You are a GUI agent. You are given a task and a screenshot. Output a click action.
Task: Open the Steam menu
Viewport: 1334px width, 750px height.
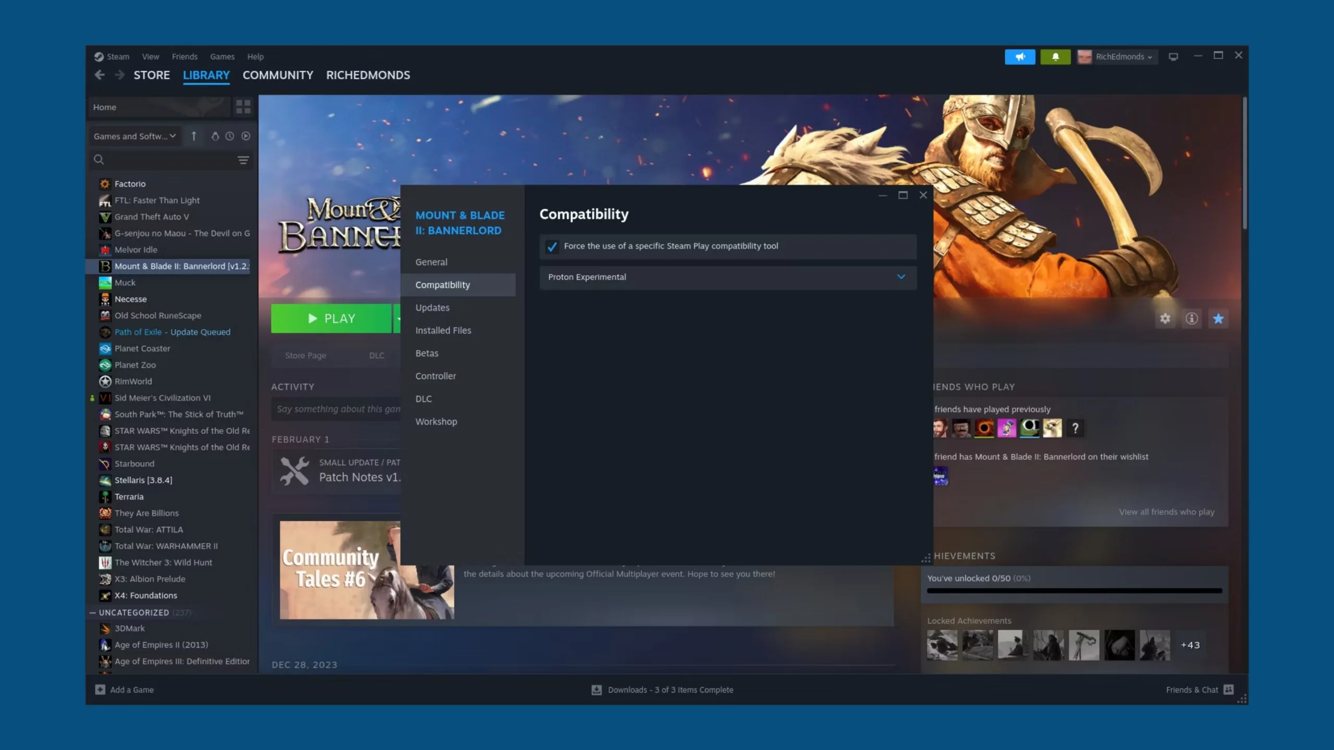coord(118,57)
